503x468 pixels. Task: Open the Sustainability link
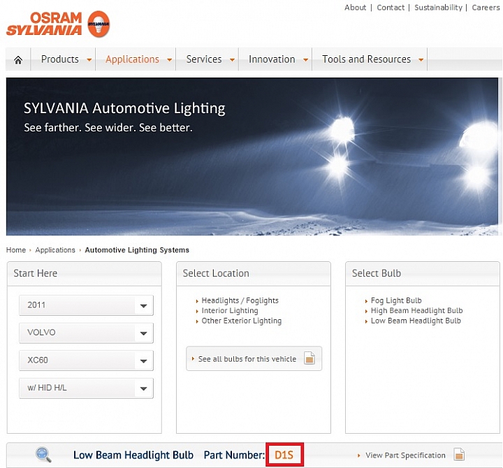point(438,8)
